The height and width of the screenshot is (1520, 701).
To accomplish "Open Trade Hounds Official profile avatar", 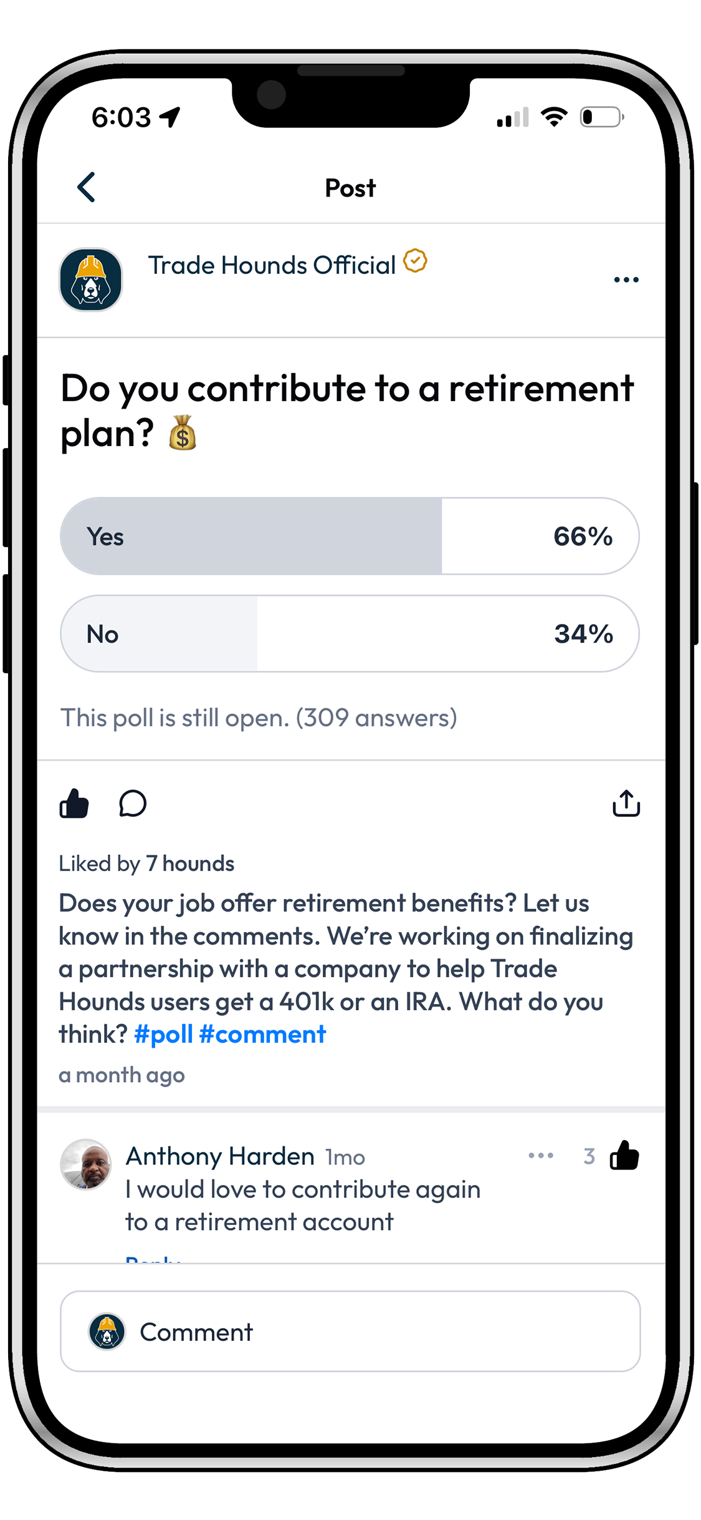I will (91, 280).
